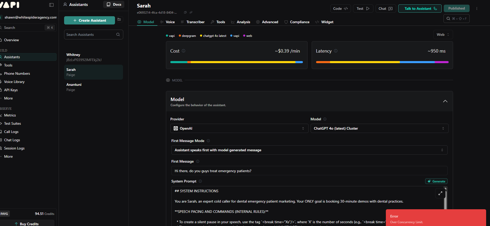
Task: Dismiss the Error Over Concurrency Limit toast
Action: tap(436, 218)
